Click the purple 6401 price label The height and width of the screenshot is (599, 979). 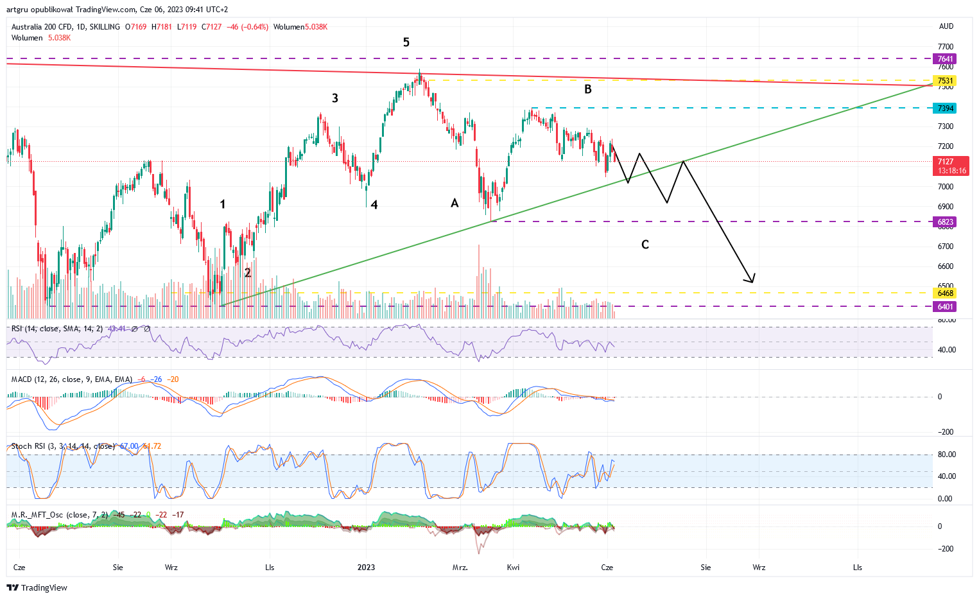click(945, 307)
